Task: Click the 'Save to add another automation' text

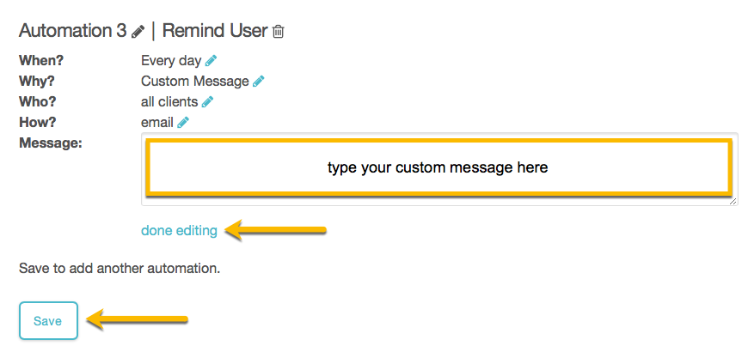Action: [120, 269]
